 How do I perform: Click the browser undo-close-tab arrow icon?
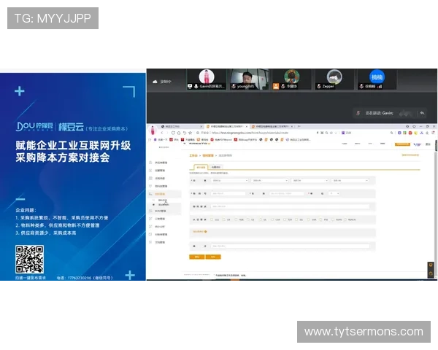pos(185,133)
